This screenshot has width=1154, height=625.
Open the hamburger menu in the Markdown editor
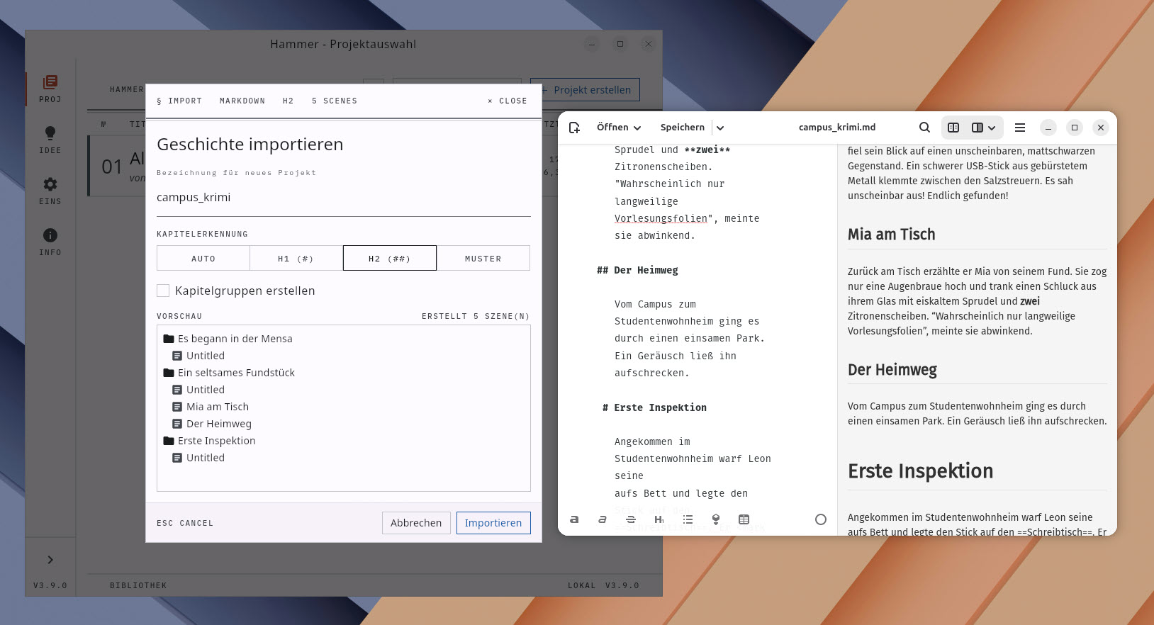(1020, 128)
